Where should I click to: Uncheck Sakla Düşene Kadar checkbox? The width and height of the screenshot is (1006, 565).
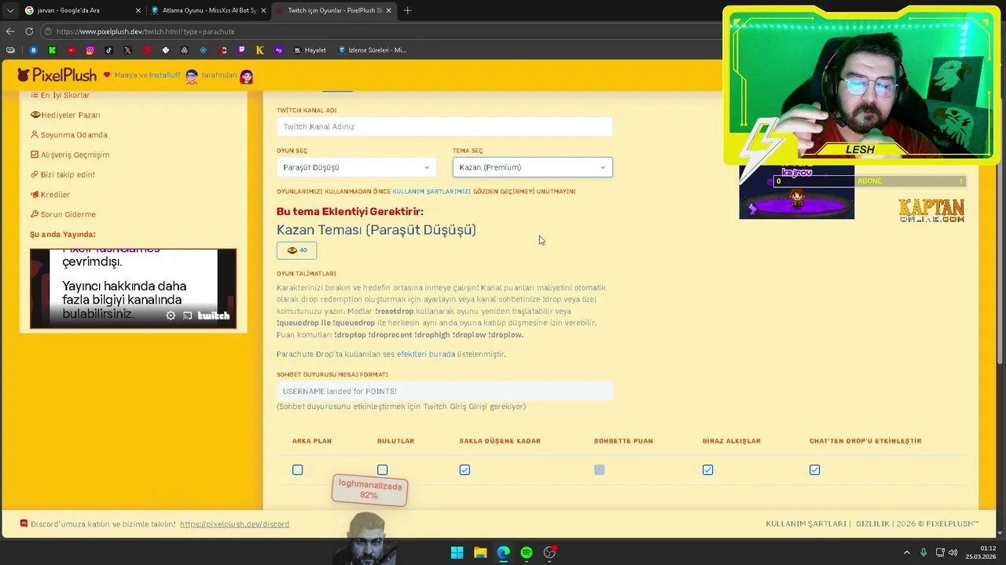tap(464, 469)
